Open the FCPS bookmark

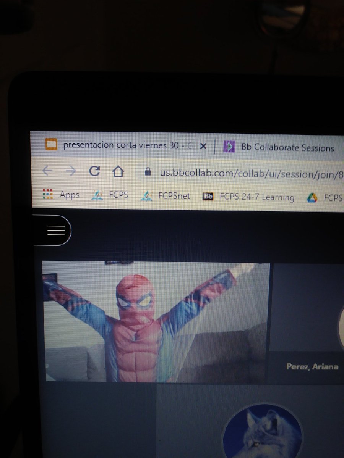(110, 196)
